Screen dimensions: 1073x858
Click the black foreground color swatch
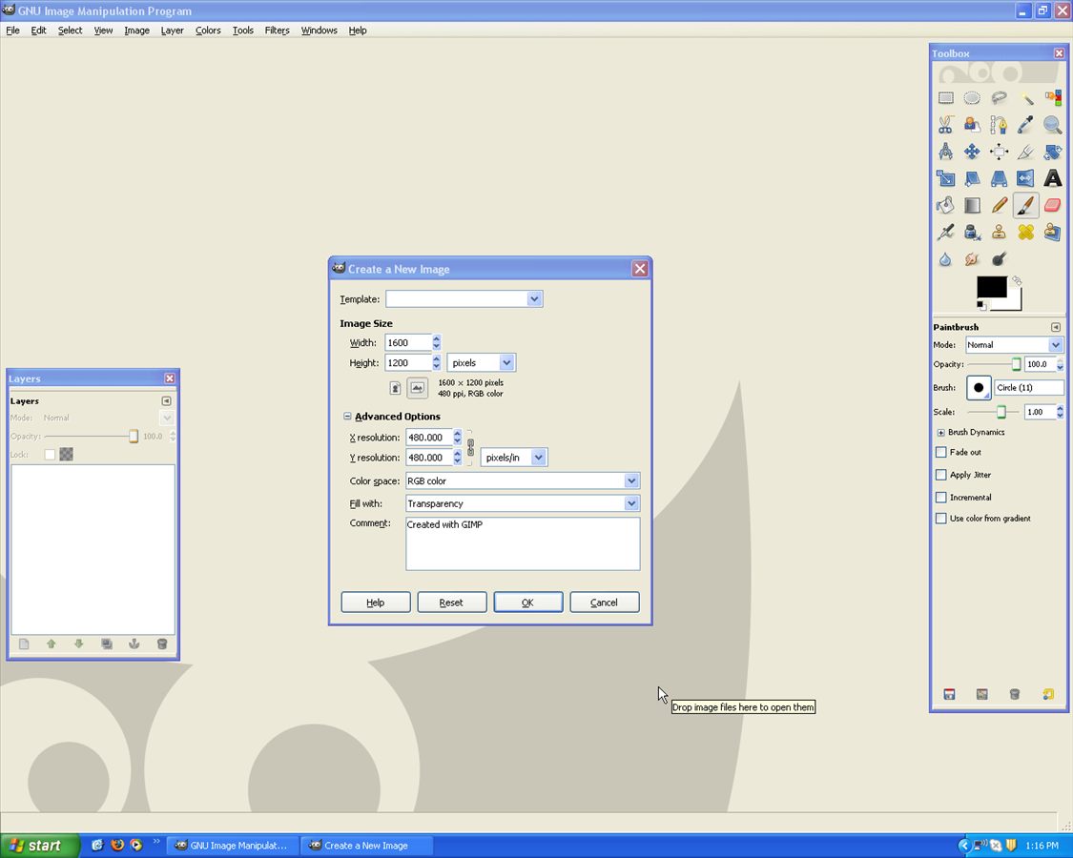pos(990,285)
